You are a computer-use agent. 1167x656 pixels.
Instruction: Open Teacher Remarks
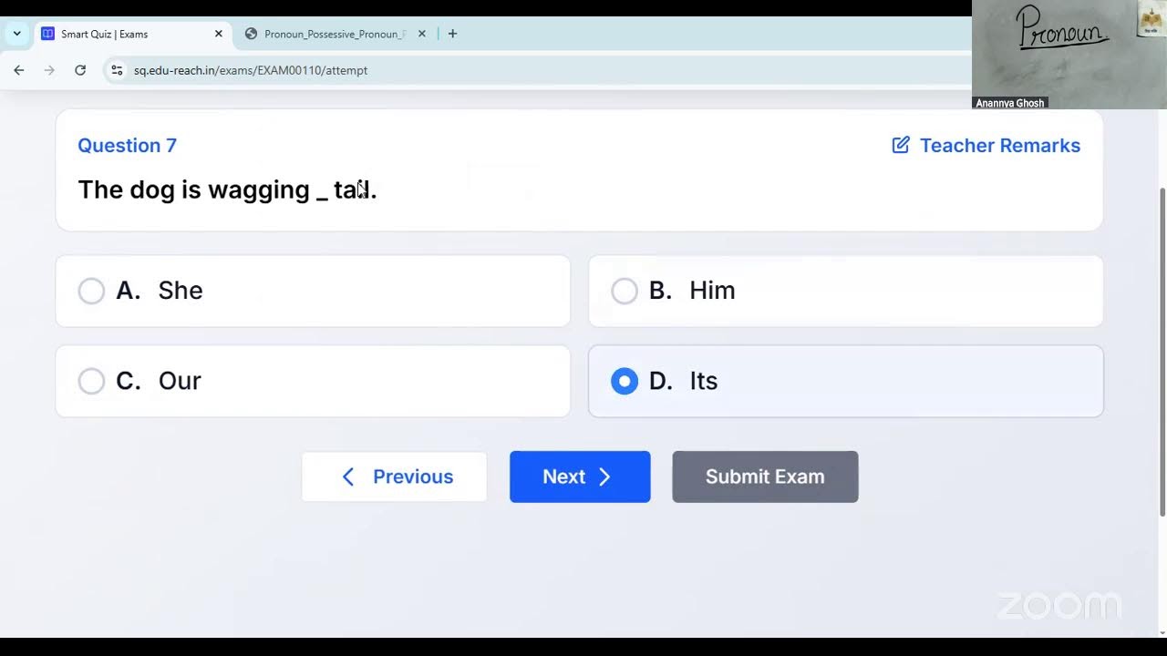coord(986,146)
